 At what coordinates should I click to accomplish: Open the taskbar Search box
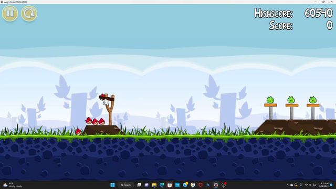click(126, 185)
